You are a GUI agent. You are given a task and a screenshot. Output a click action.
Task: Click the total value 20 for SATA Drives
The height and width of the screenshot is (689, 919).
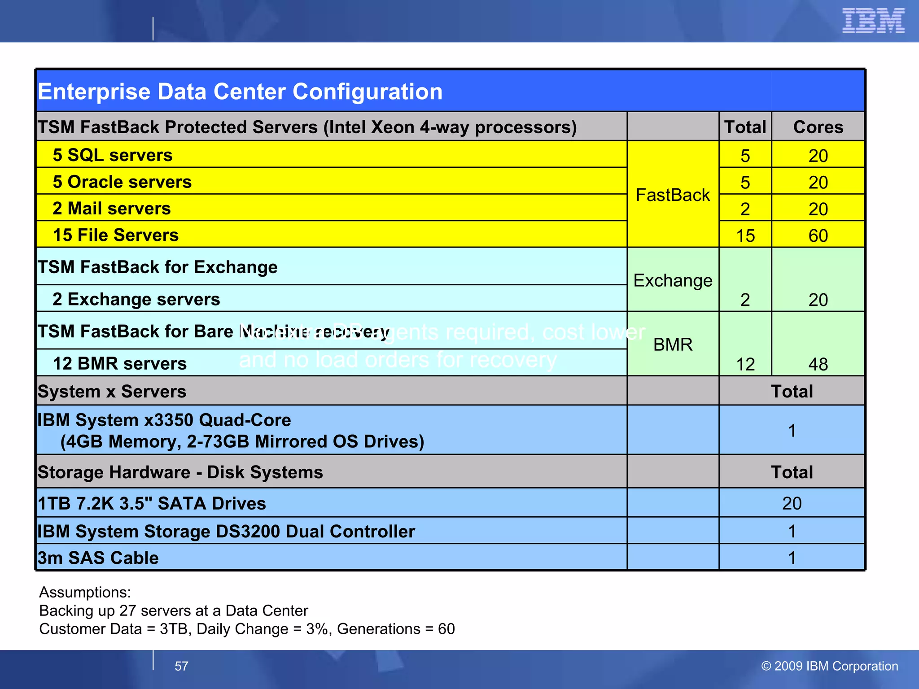click(x=792, y=504)
